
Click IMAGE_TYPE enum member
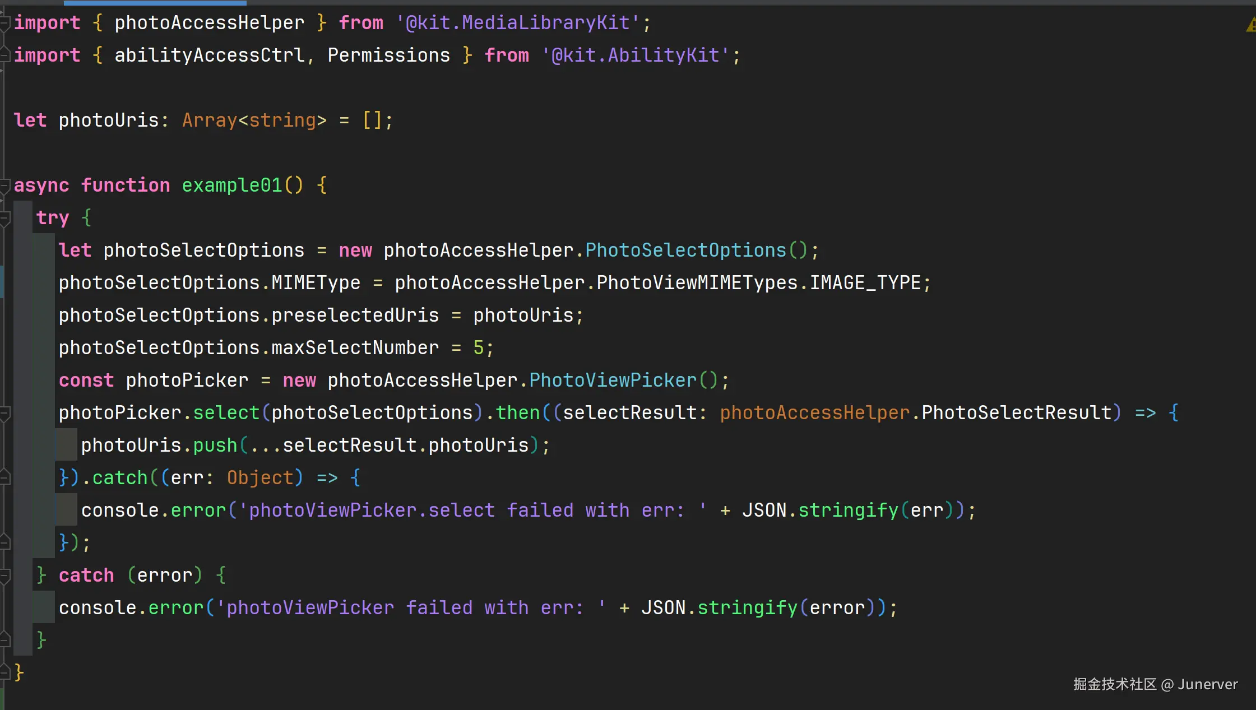pos(865,283)
